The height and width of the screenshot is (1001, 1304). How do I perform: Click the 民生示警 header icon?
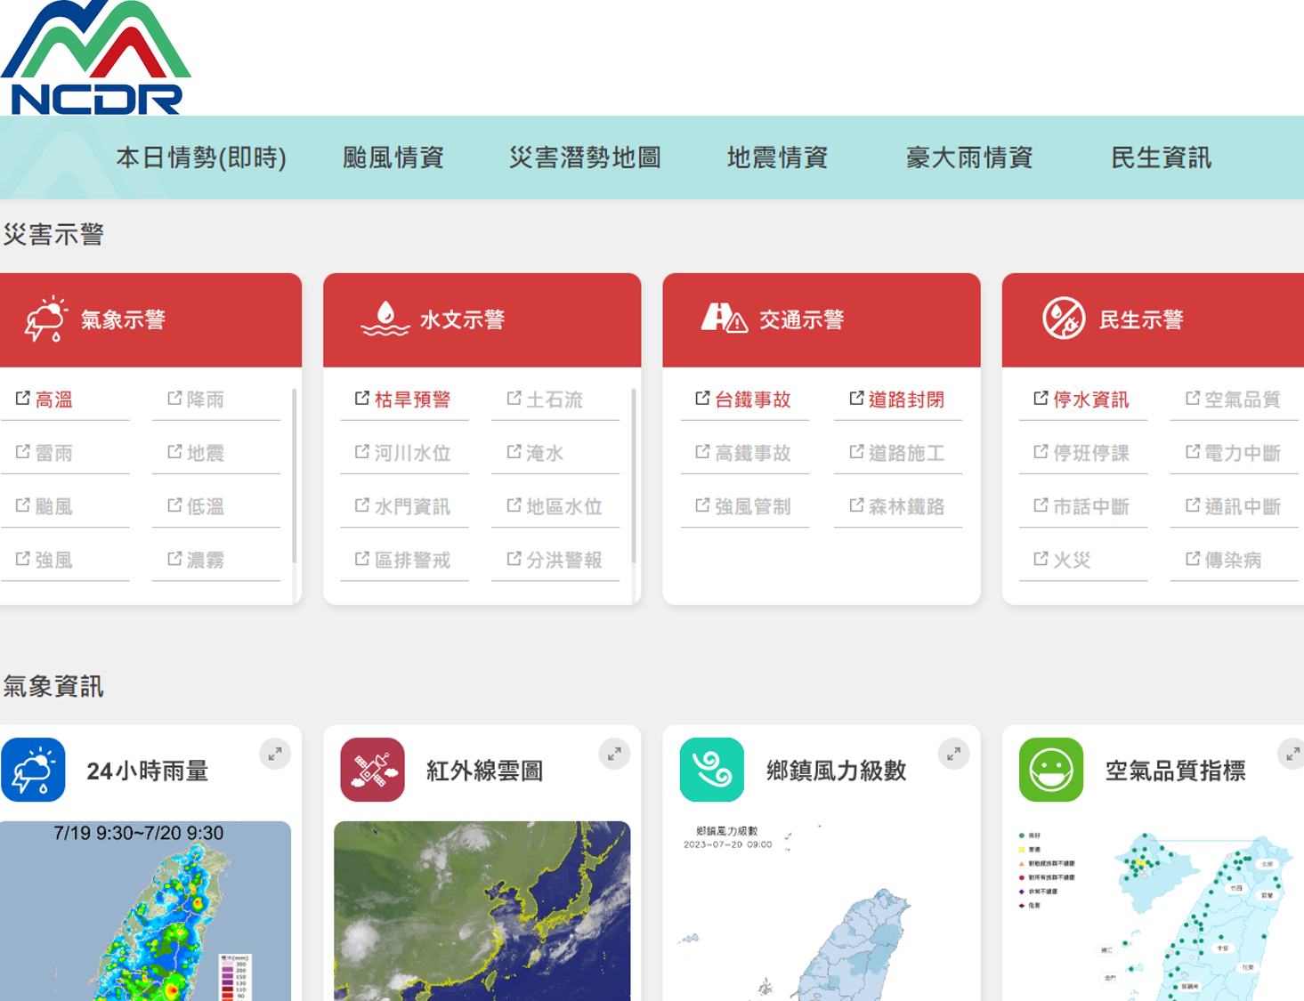(1063, 319)
